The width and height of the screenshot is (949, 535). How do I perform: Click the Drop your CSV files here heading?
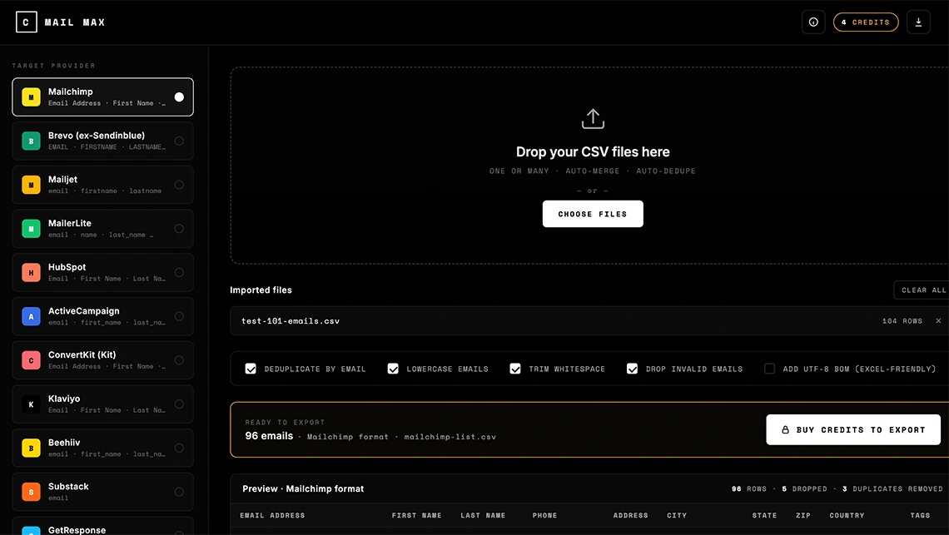pyautogui.click(x=593, y=152)
